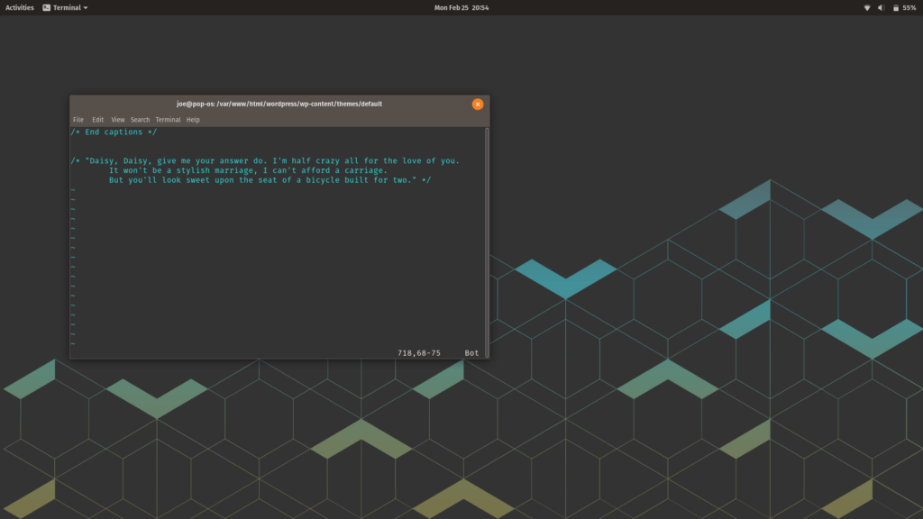The image size is (923, 519).
Task: Open the calendar by clicking Mon Feb 25 20:54
Action: (x=461, y=6)
